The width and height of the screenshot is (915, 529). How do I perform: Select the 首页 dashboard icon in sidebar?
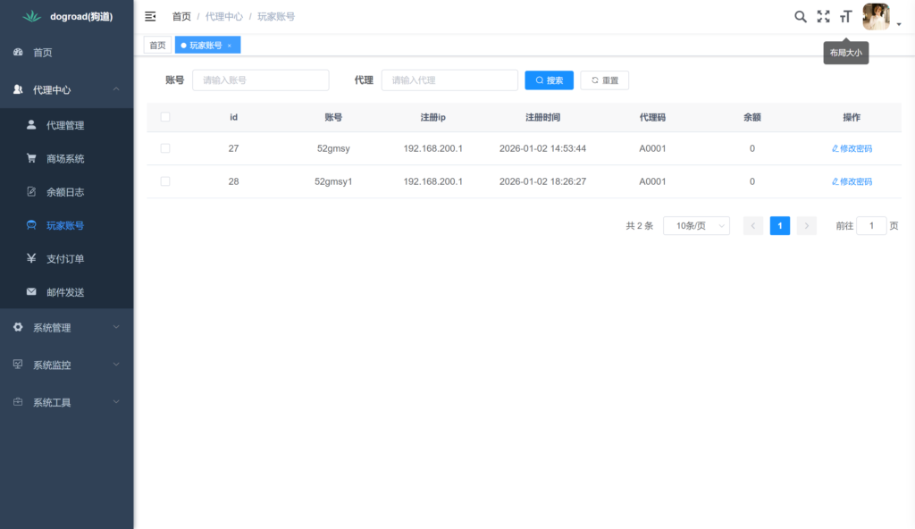(x=18, y=52)
